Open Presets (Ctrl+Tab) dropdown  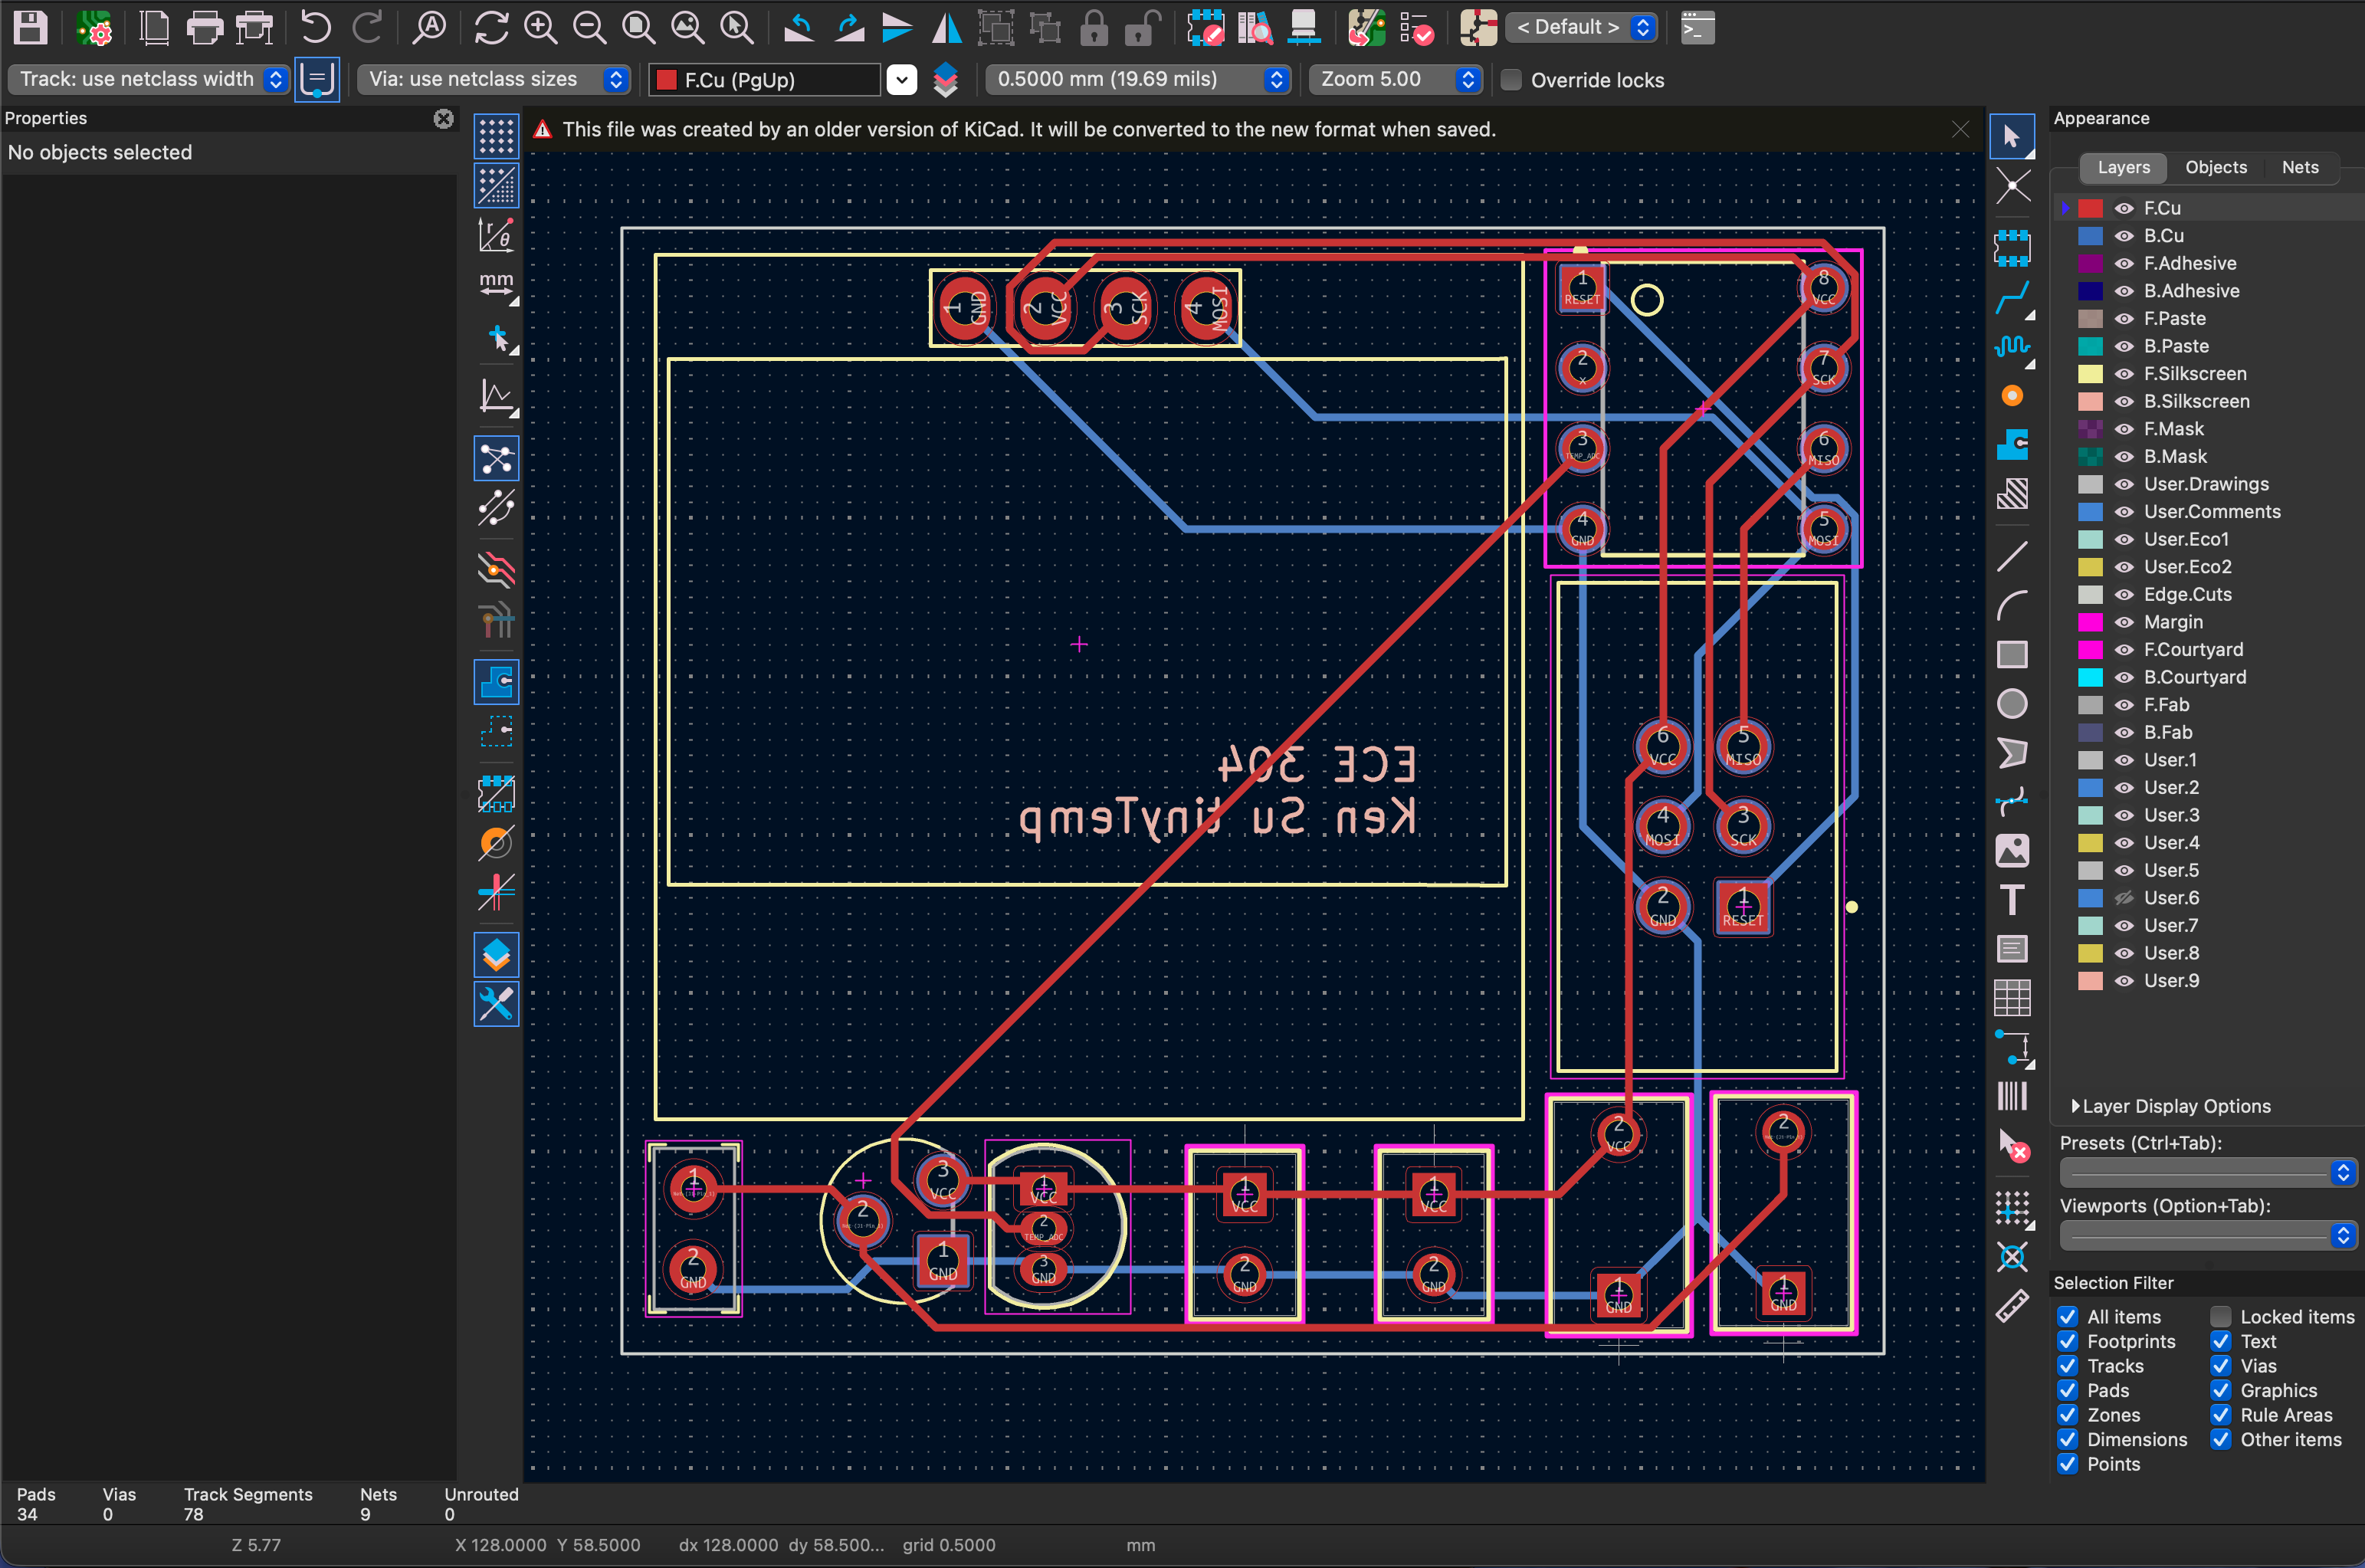coord(2207,1172)
